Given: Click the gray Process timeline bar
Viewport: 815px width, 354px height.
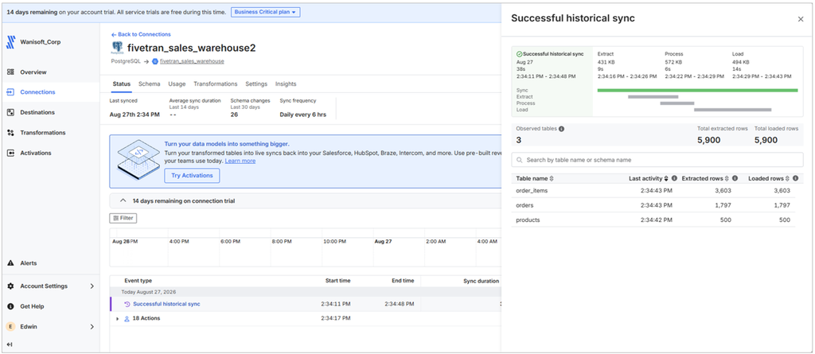Looking at the screenshot, I should pos(677,103).
